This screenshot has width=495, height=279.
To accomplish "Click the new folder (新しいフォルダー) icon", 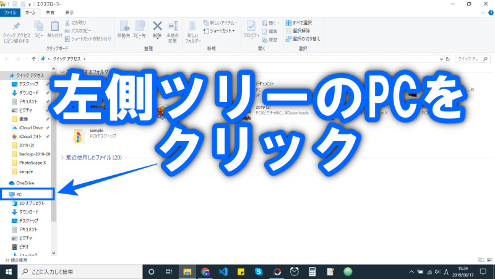I will [193, 30].
